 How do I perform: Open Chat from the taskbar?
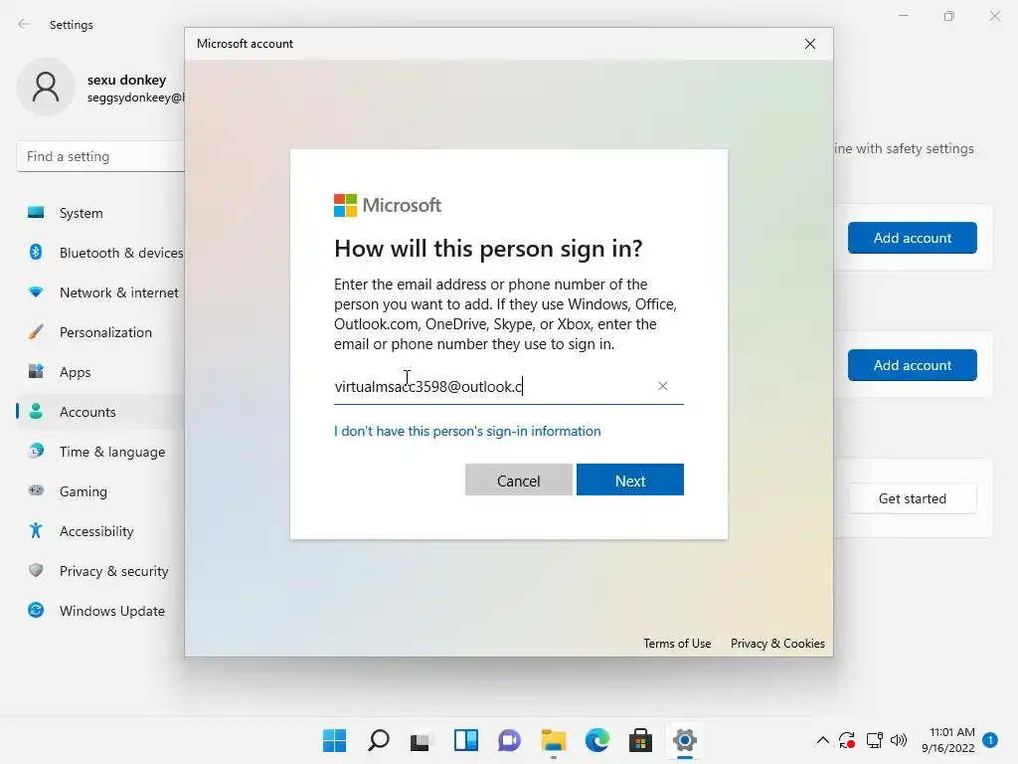[509, 740]
